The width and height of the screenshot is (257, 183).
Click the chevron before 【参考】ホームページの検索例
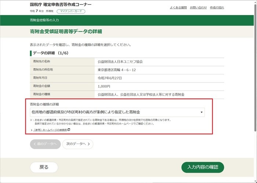coord(32,130)
